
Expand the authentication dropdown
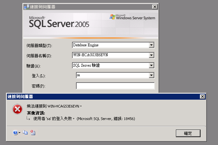(x=151, y=65)
